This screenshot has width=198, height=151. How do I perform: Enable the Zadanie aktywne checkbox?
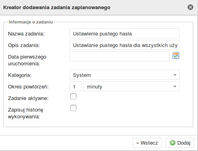[73, 96]
